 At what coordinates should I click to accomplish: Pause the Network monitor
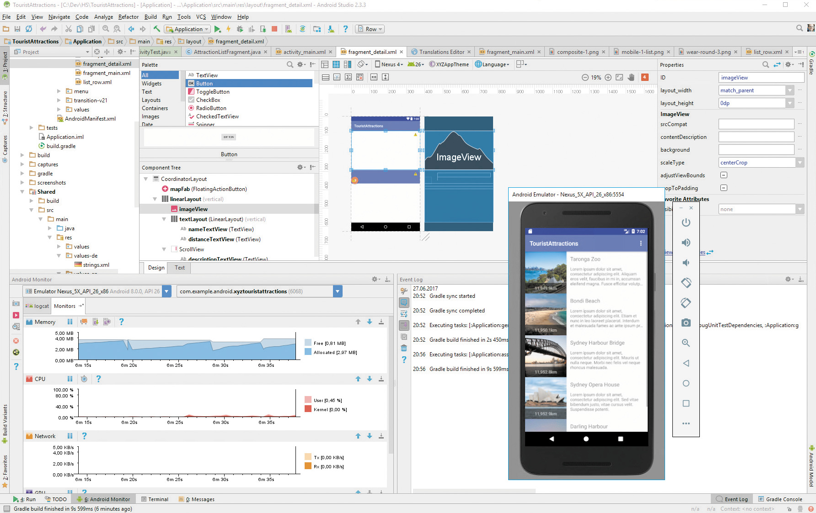pyautogui.click(x=70, y=436)
